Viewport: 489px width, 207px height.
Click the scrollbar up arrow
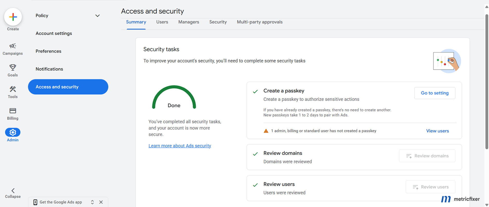point(486,7)
